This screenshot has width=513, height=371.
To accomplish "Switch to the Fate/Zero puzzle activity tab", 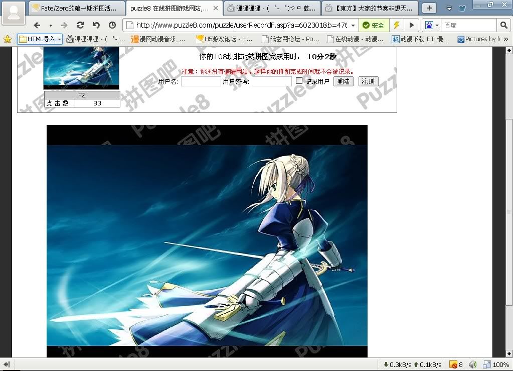I will (77, 8).
